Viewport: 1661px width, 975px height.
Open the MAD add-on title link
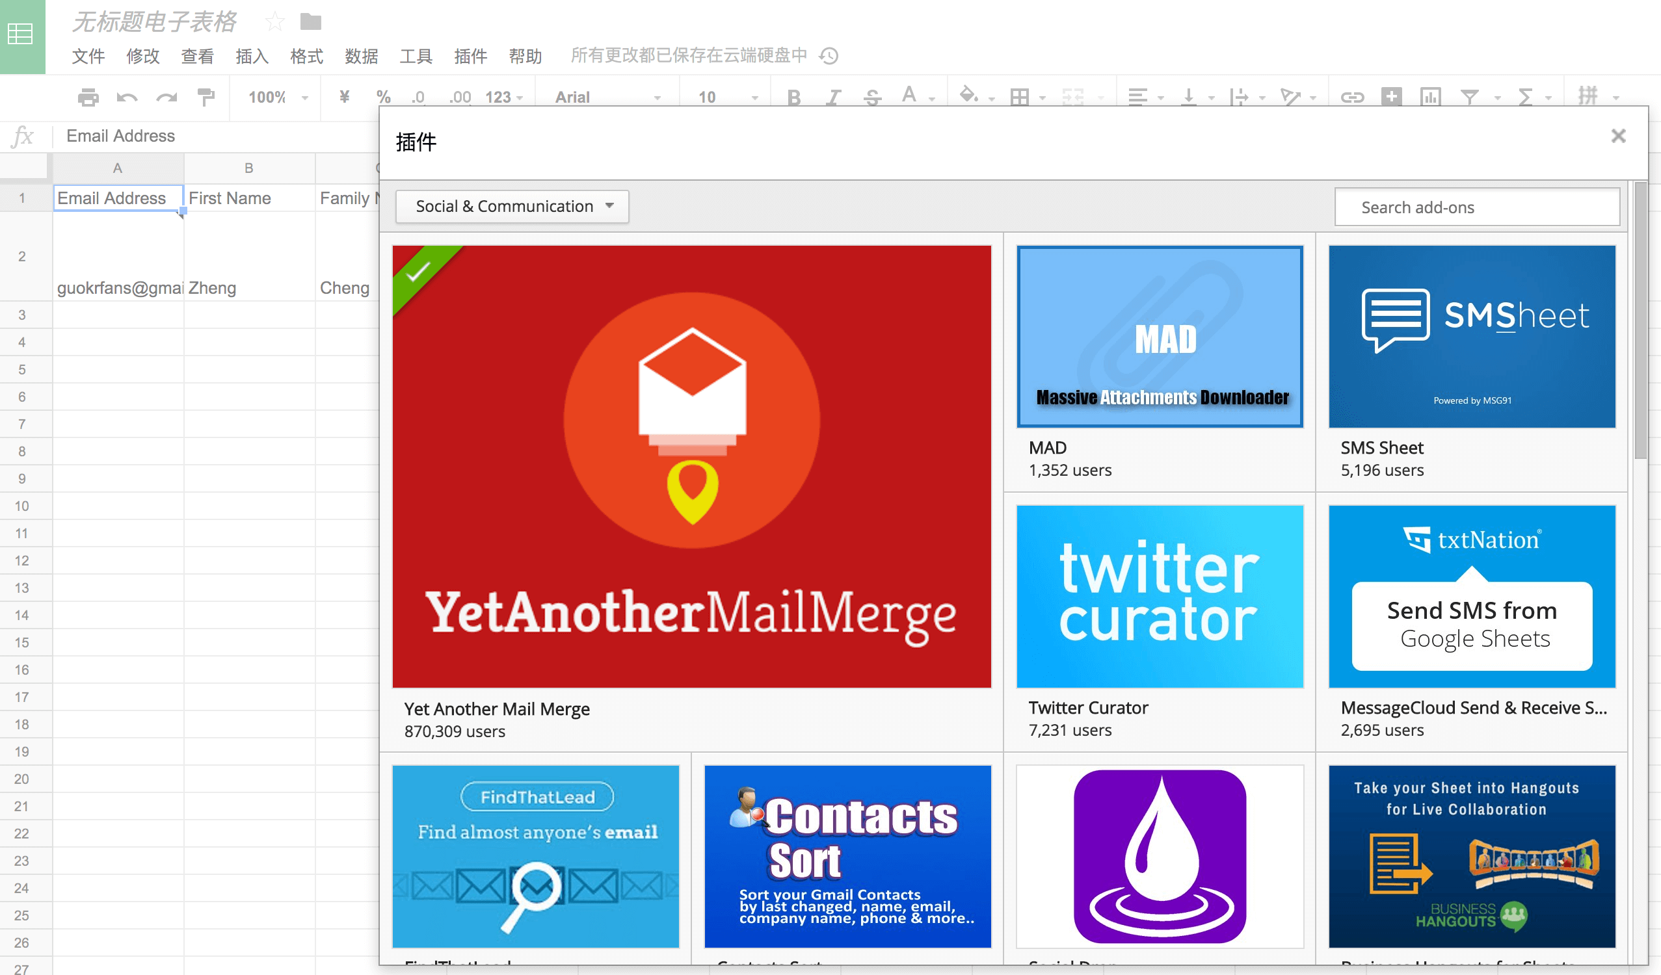point(1047,448)
